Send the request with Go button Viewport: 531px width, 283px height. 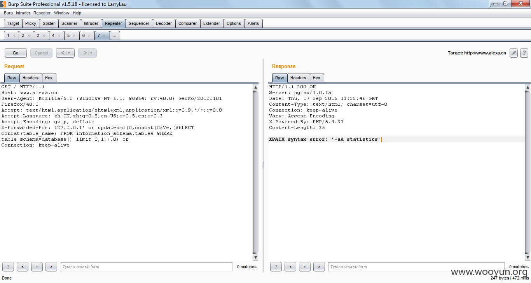pos(16,53)
